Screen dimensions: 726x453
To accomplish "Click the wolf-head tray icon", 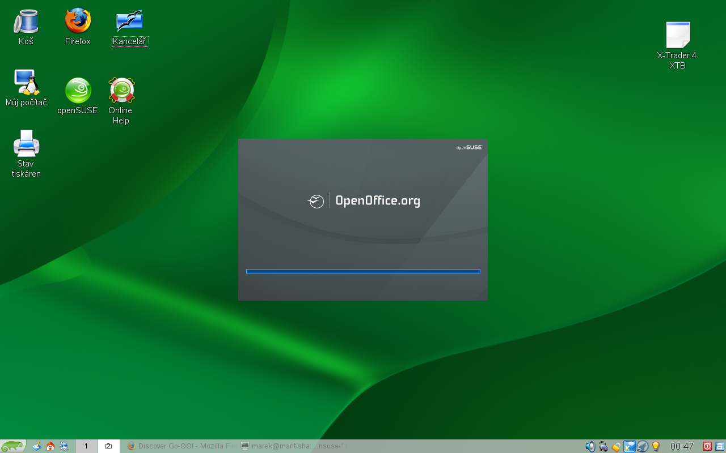I will click(642, 446).
